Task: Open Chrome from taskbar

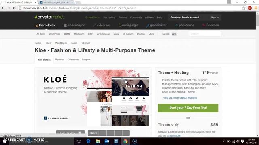Action: click(x=125, y=141)
